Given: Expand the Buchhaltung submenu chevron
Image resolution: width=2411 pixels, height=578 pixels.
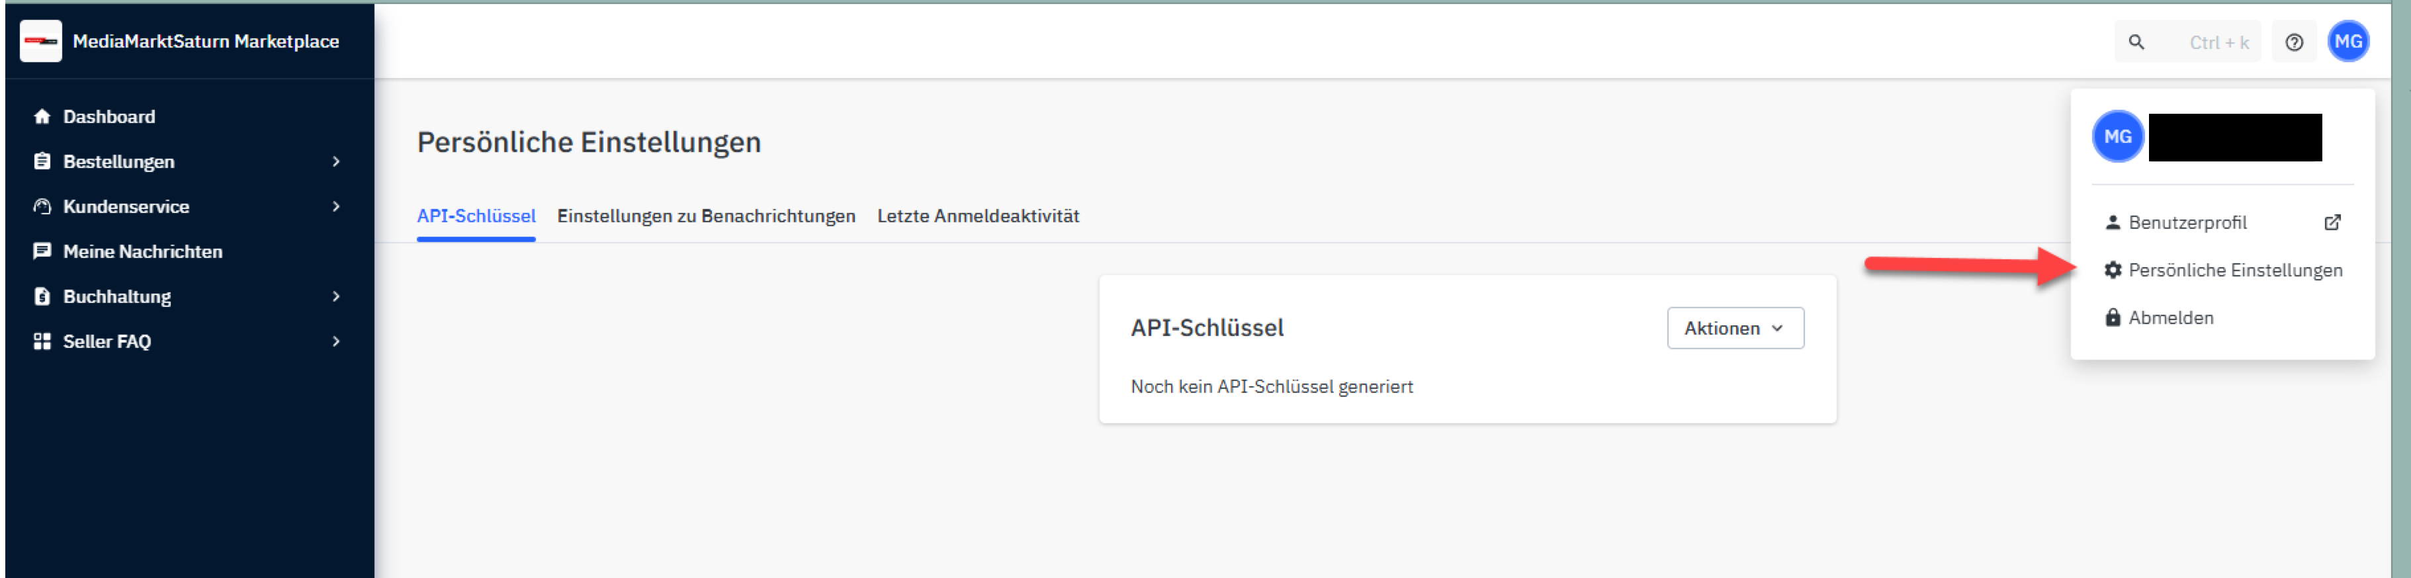Looking at the screenshot, I should (336, 296).
